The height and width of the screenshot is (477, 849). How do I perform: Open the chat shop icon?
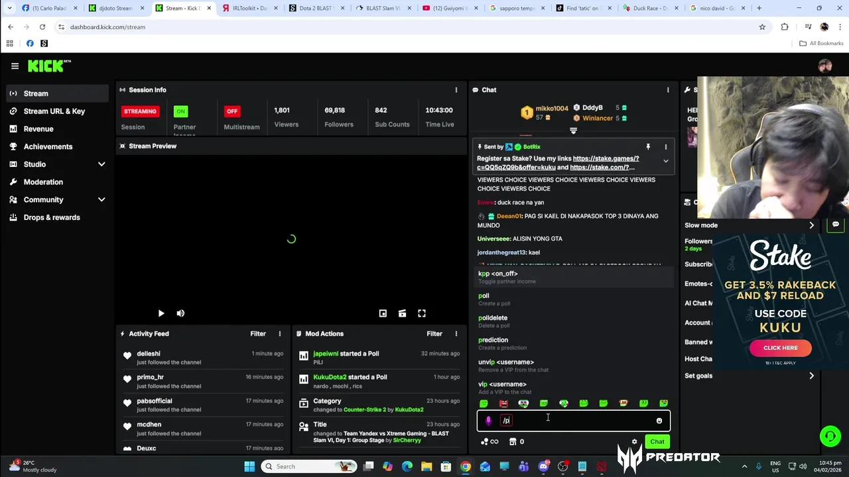click(513, 442)
